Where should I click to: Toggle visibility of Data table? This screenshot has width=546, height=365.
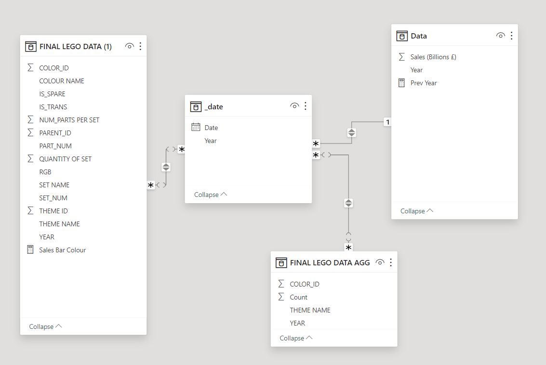point(500,35)
